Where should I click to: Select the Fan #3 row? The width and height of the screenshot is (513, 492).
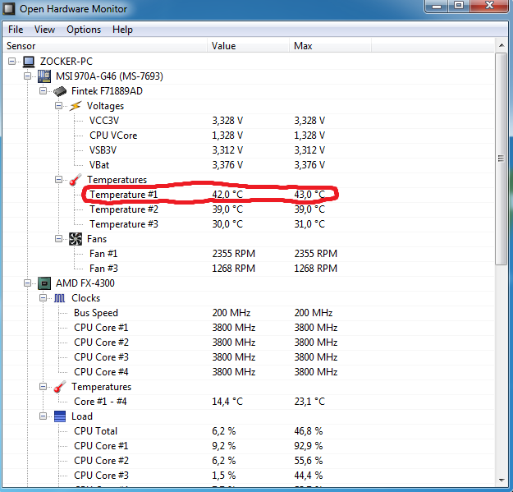pos(249,269)
